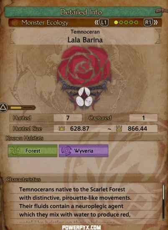168x230 pixels.
Task: Select the middle page indicator dot
Action: 126,23
